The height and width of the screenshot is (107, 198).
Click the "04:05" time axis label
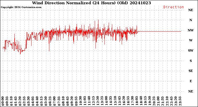(33, 101)
